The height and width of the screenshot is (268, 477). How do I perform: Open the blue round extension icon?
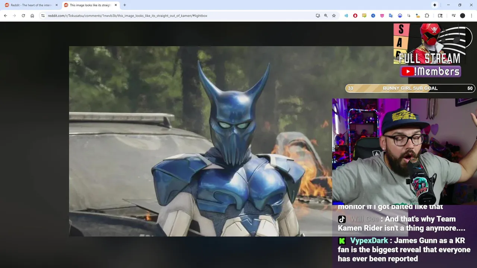click(x=373, y=16)
